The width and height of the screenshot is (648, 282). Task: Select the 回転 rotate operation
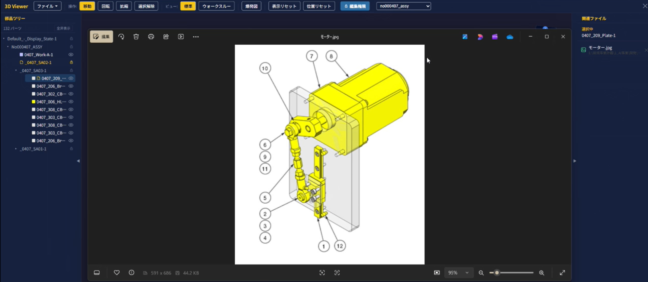[105, 6]
